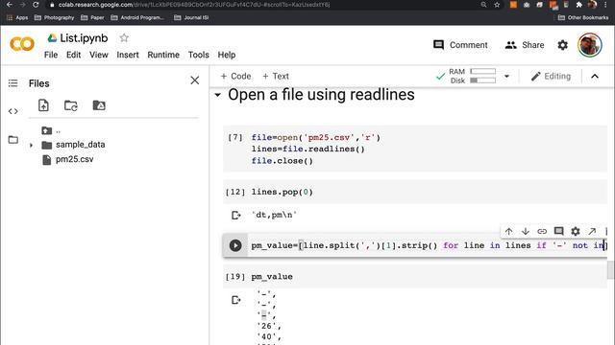Move the cell up
Screen dimensions: 615x345
pos(508,232)
